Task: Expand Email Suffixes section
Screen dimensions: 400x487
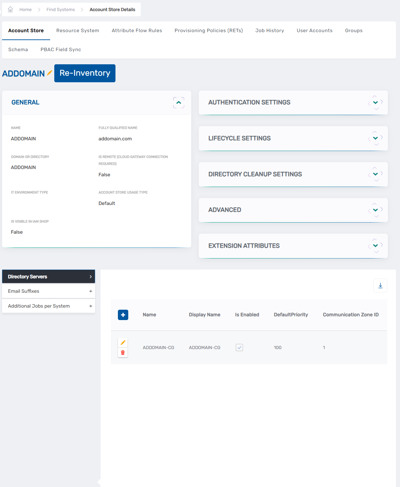Action: pyautogui.click(x=48, y=291)
